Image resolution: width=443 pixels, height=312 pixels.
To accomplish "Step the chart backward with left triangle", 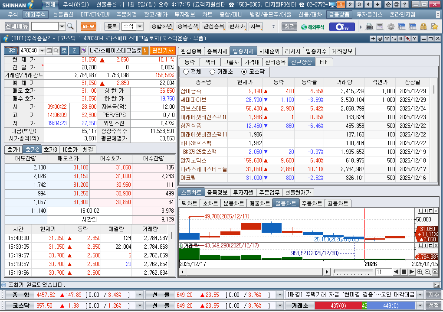I will point(396,272).
